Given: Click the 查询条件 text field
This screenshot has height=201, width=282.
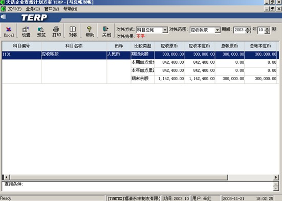Looking at the screenshot, I should click(x=138, y=186).
